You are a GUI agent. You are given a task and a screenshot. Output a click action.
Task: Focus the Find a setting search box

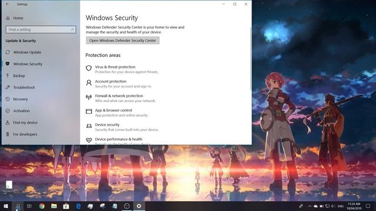point(41,30)
